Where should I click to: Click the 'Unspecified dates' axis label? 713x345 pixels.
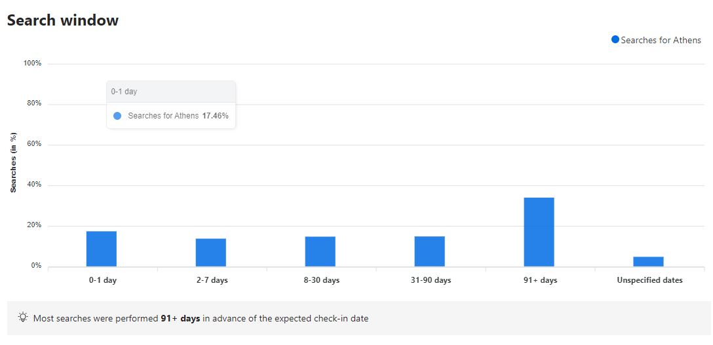click(x=649, y=280)
